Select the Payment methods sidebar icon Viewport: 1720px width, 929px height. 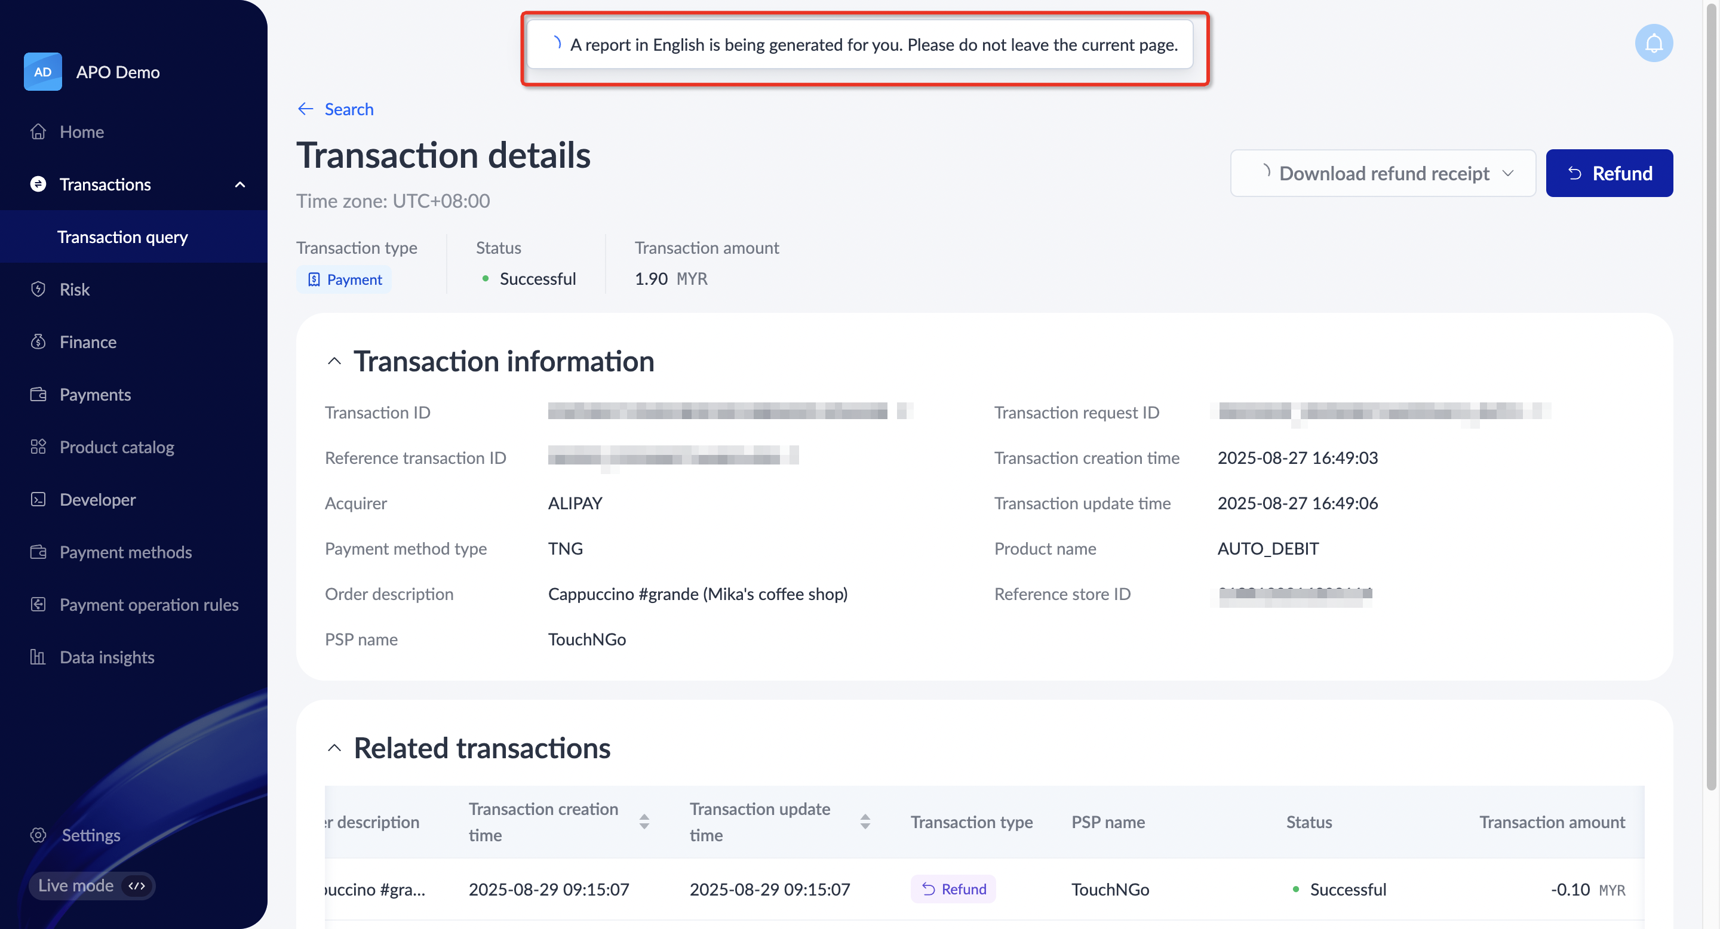[39, 552]
